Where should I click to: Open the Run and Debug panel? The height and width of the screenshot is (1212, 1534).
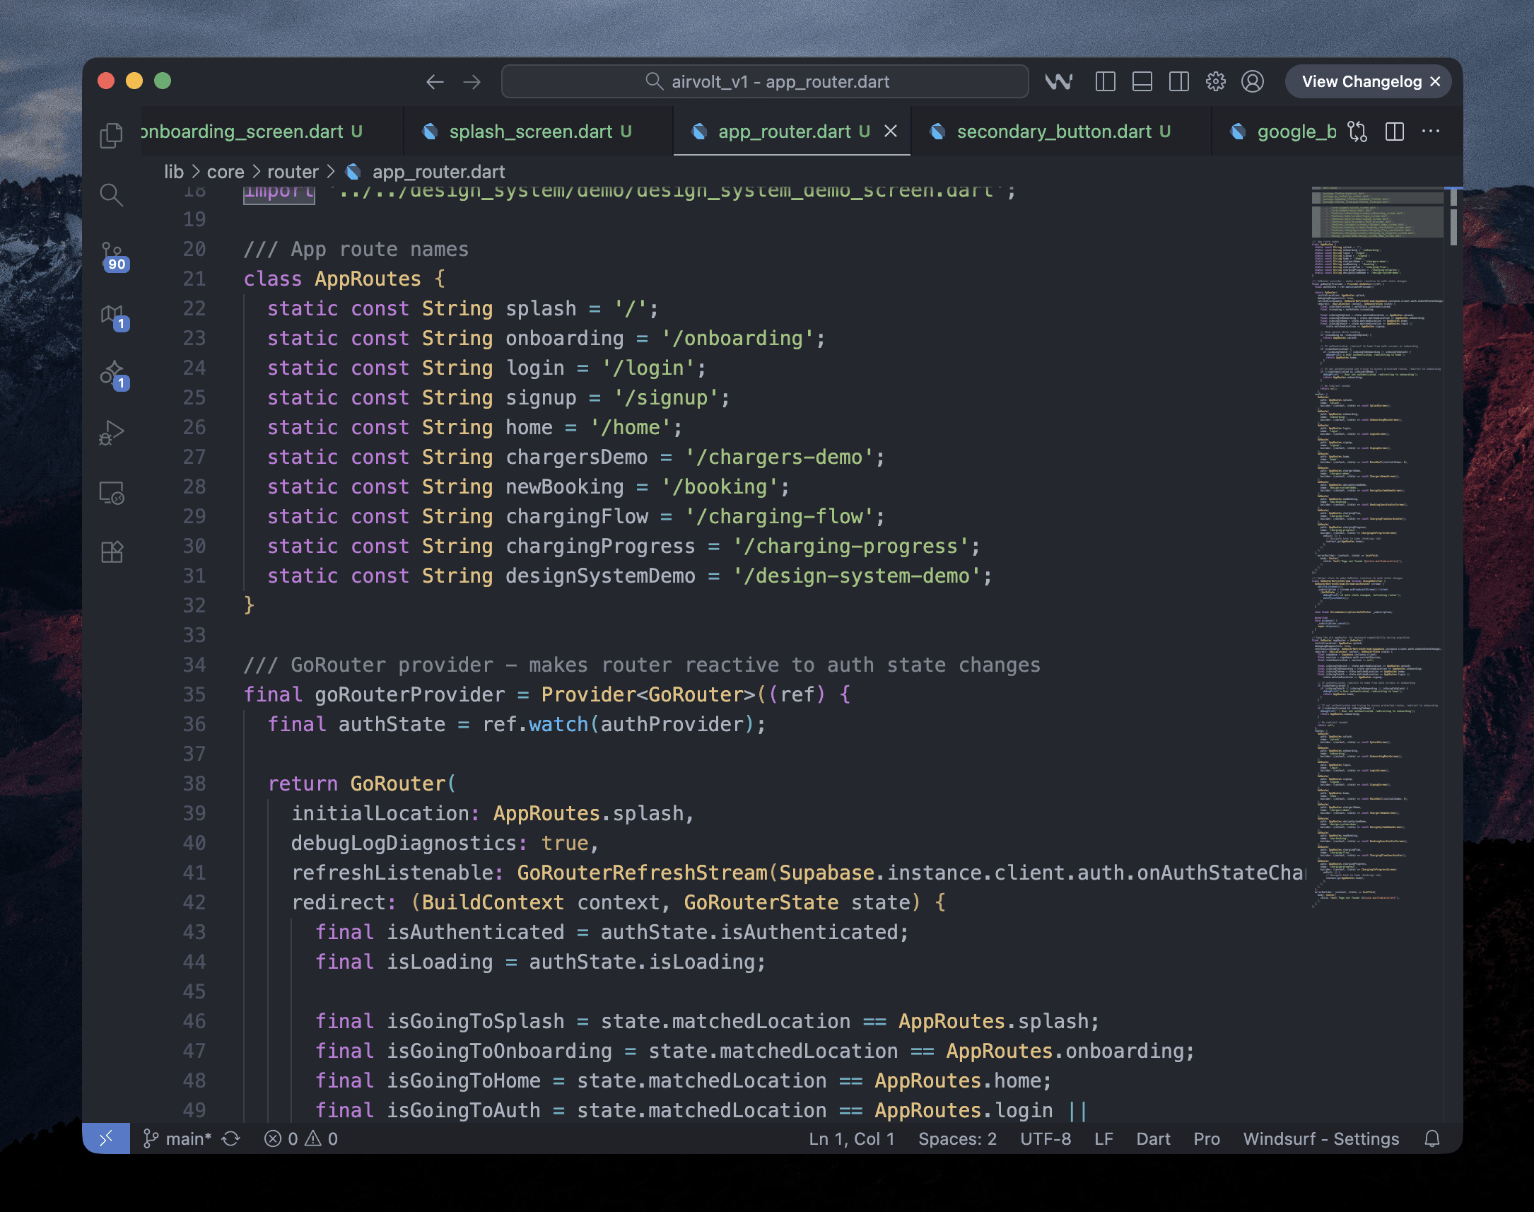coord(112,432)
